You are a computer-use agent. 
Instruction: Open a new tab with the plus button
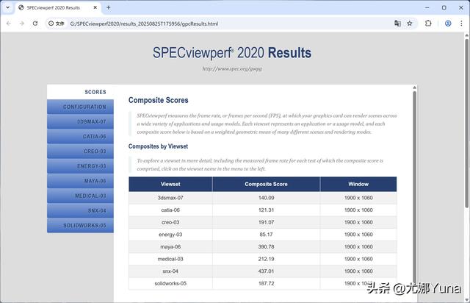pos(109,7)
